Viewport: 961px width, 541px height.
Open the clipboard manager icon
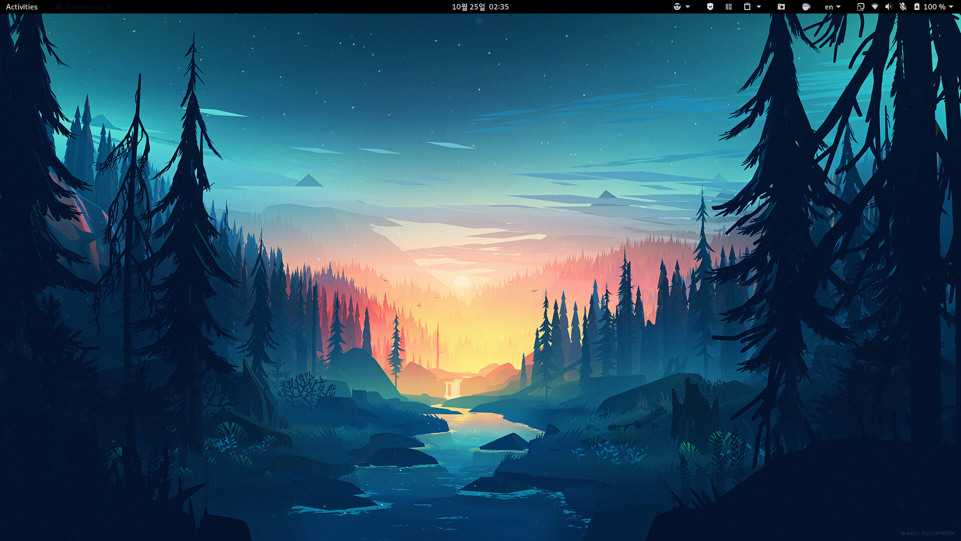click(747, 7)
